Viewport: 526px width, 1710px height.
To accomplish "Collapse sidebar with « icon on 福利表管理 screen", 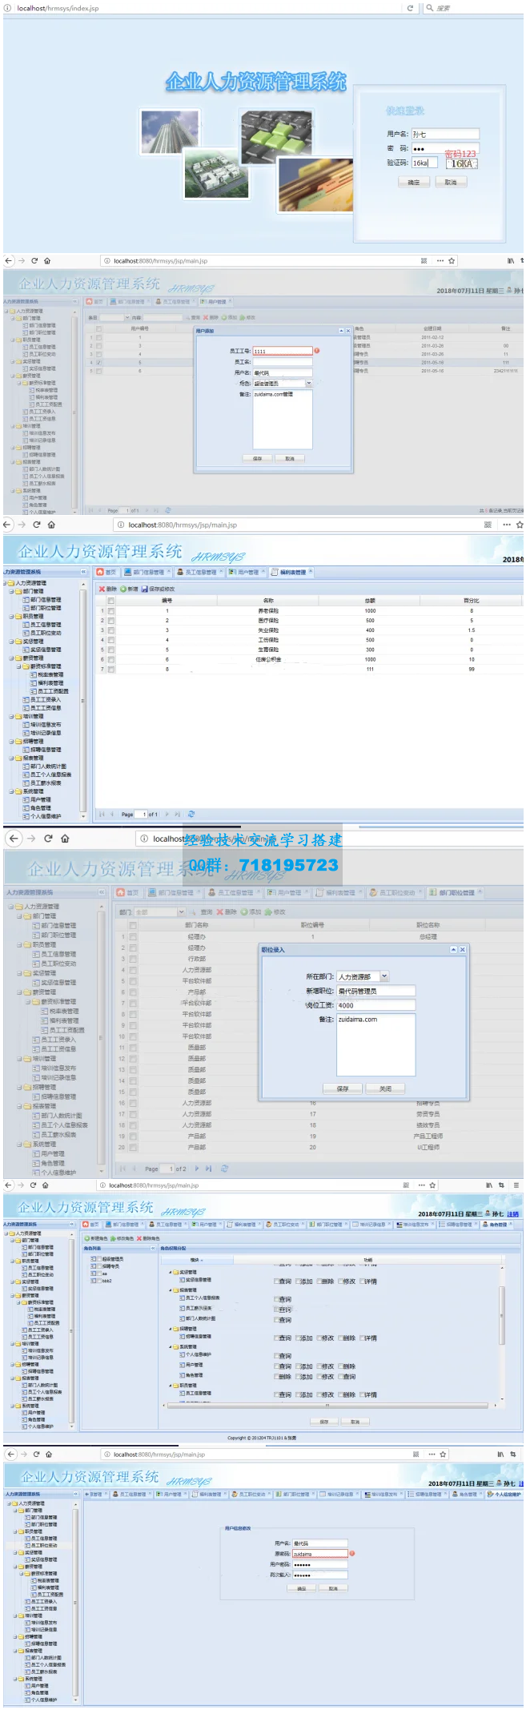I will (x=83, y=572).
